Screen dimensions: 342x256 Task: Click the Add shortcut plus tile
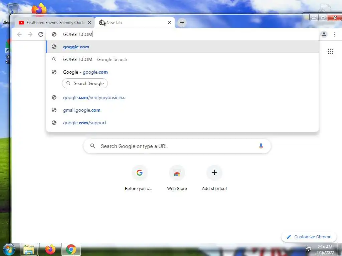click(x=214, y=178)
